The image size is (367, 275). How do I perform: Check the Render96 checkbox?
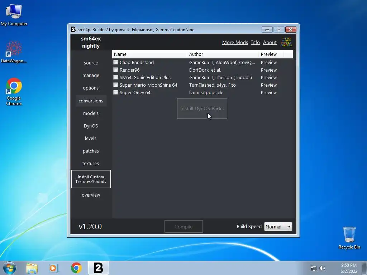click(x=116, y=70)
